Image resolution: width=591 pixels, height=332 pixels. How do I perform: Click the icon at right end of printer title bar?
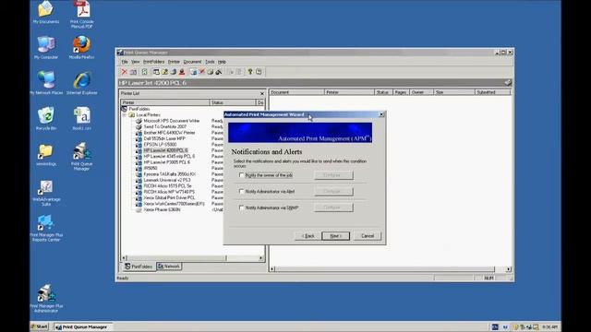[508, 82]
